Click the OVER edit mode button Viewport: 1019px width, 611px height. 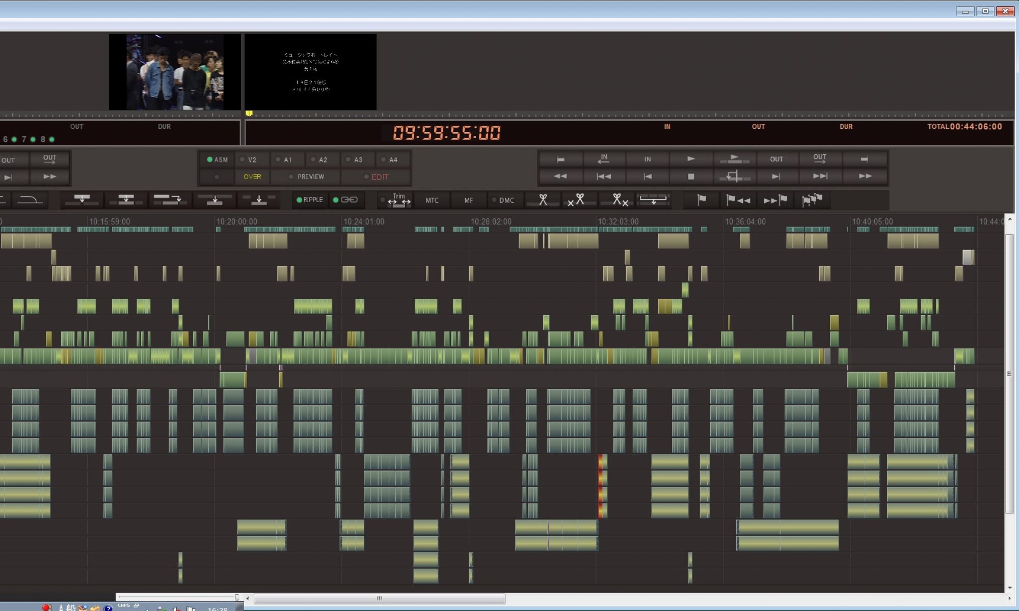252,177
